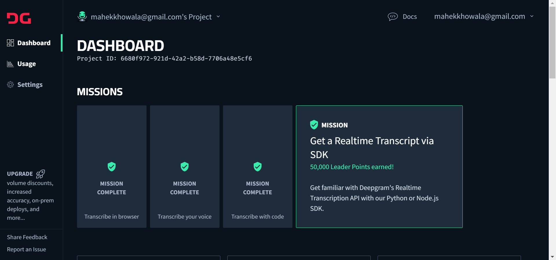
Task: Click the DASHBOARD page heading
Action: click(120, 46)
